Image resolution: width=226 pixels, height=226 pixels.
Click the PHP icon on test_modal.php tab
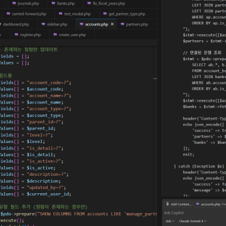click(x=61, y=14)
